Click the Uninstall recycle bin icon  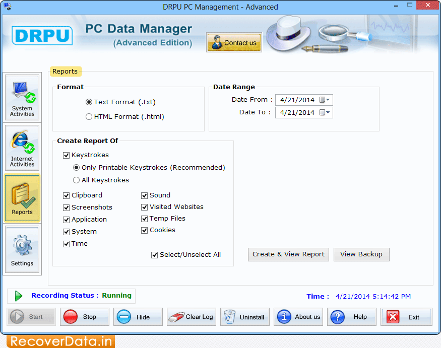coord(229,317)
